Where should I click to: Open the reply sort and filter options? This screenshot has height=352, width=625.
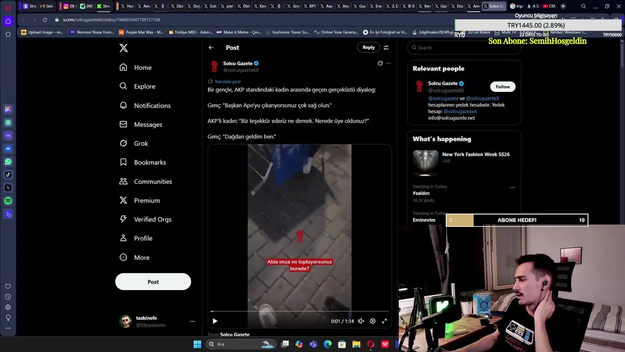(386, 47)
